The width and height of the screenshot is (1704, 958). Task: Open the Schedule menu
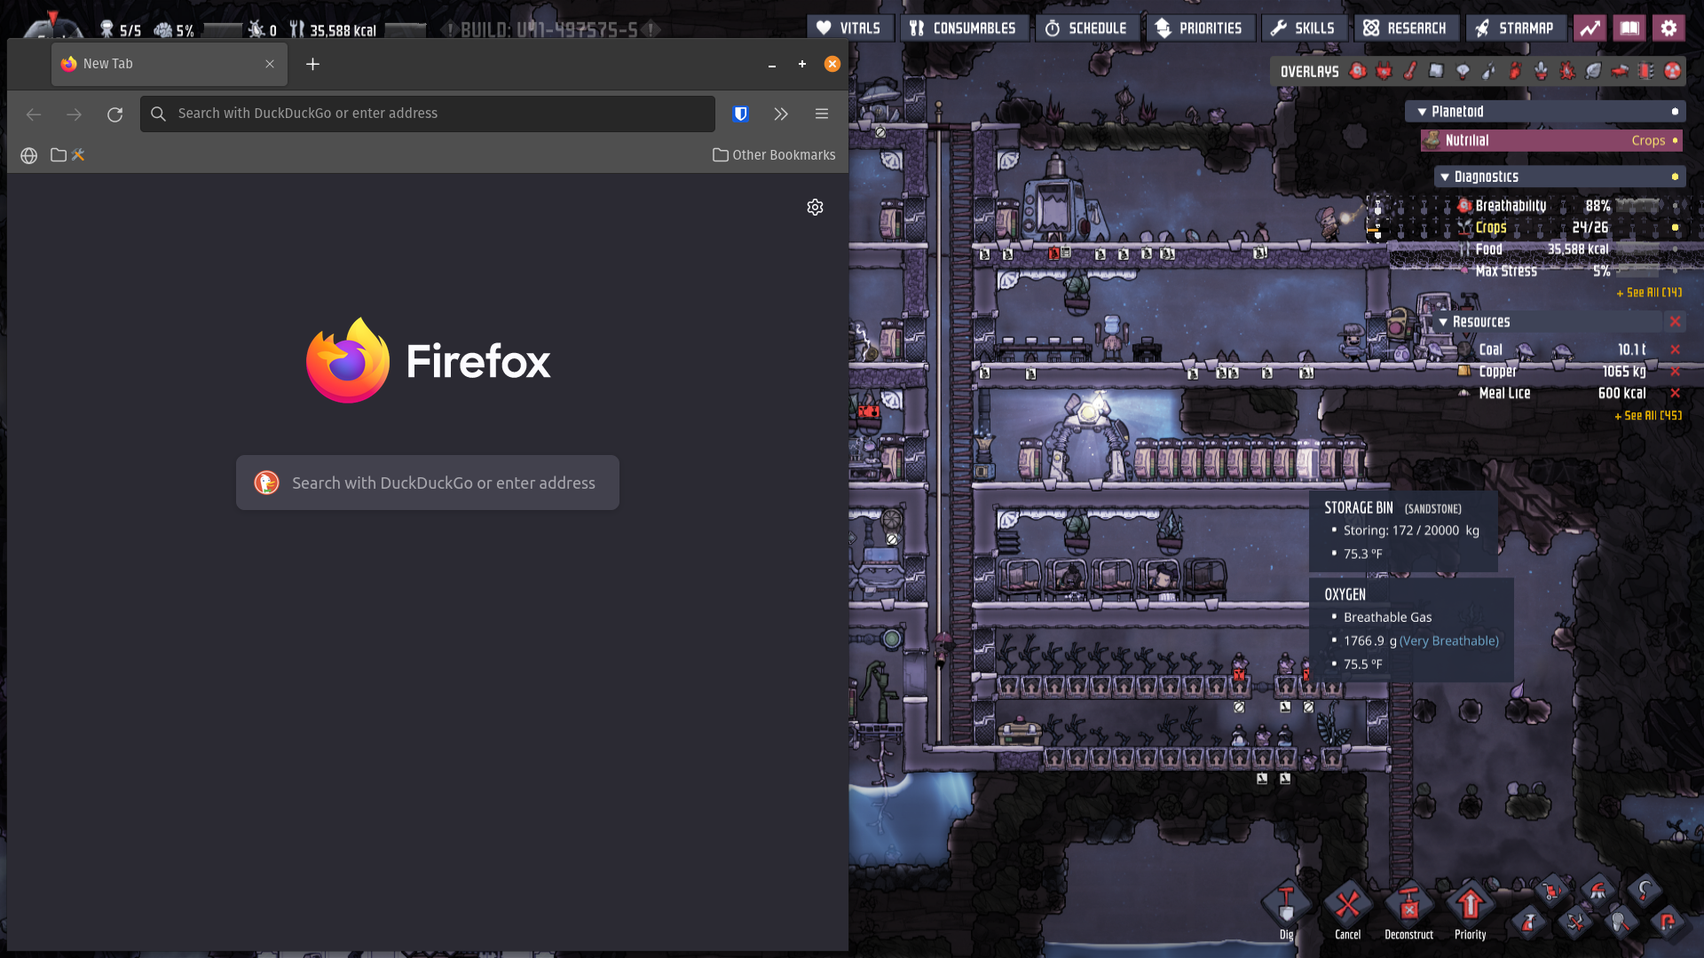tap(1086, 28)
